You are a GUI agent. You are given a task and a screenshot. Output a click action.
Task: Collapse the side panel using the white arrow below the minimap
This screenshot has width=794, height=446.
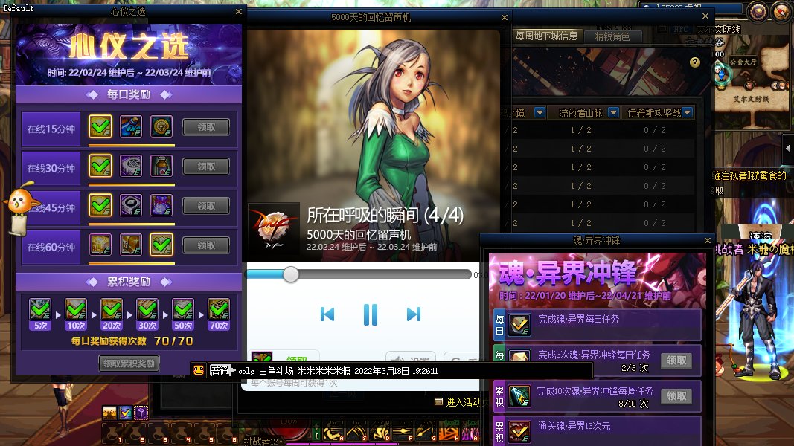[x=787, y=148]
